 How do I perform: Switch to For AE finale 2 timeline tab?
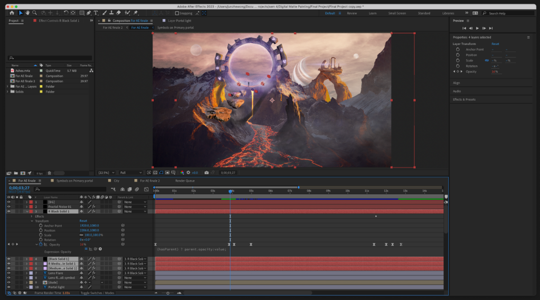150,181
